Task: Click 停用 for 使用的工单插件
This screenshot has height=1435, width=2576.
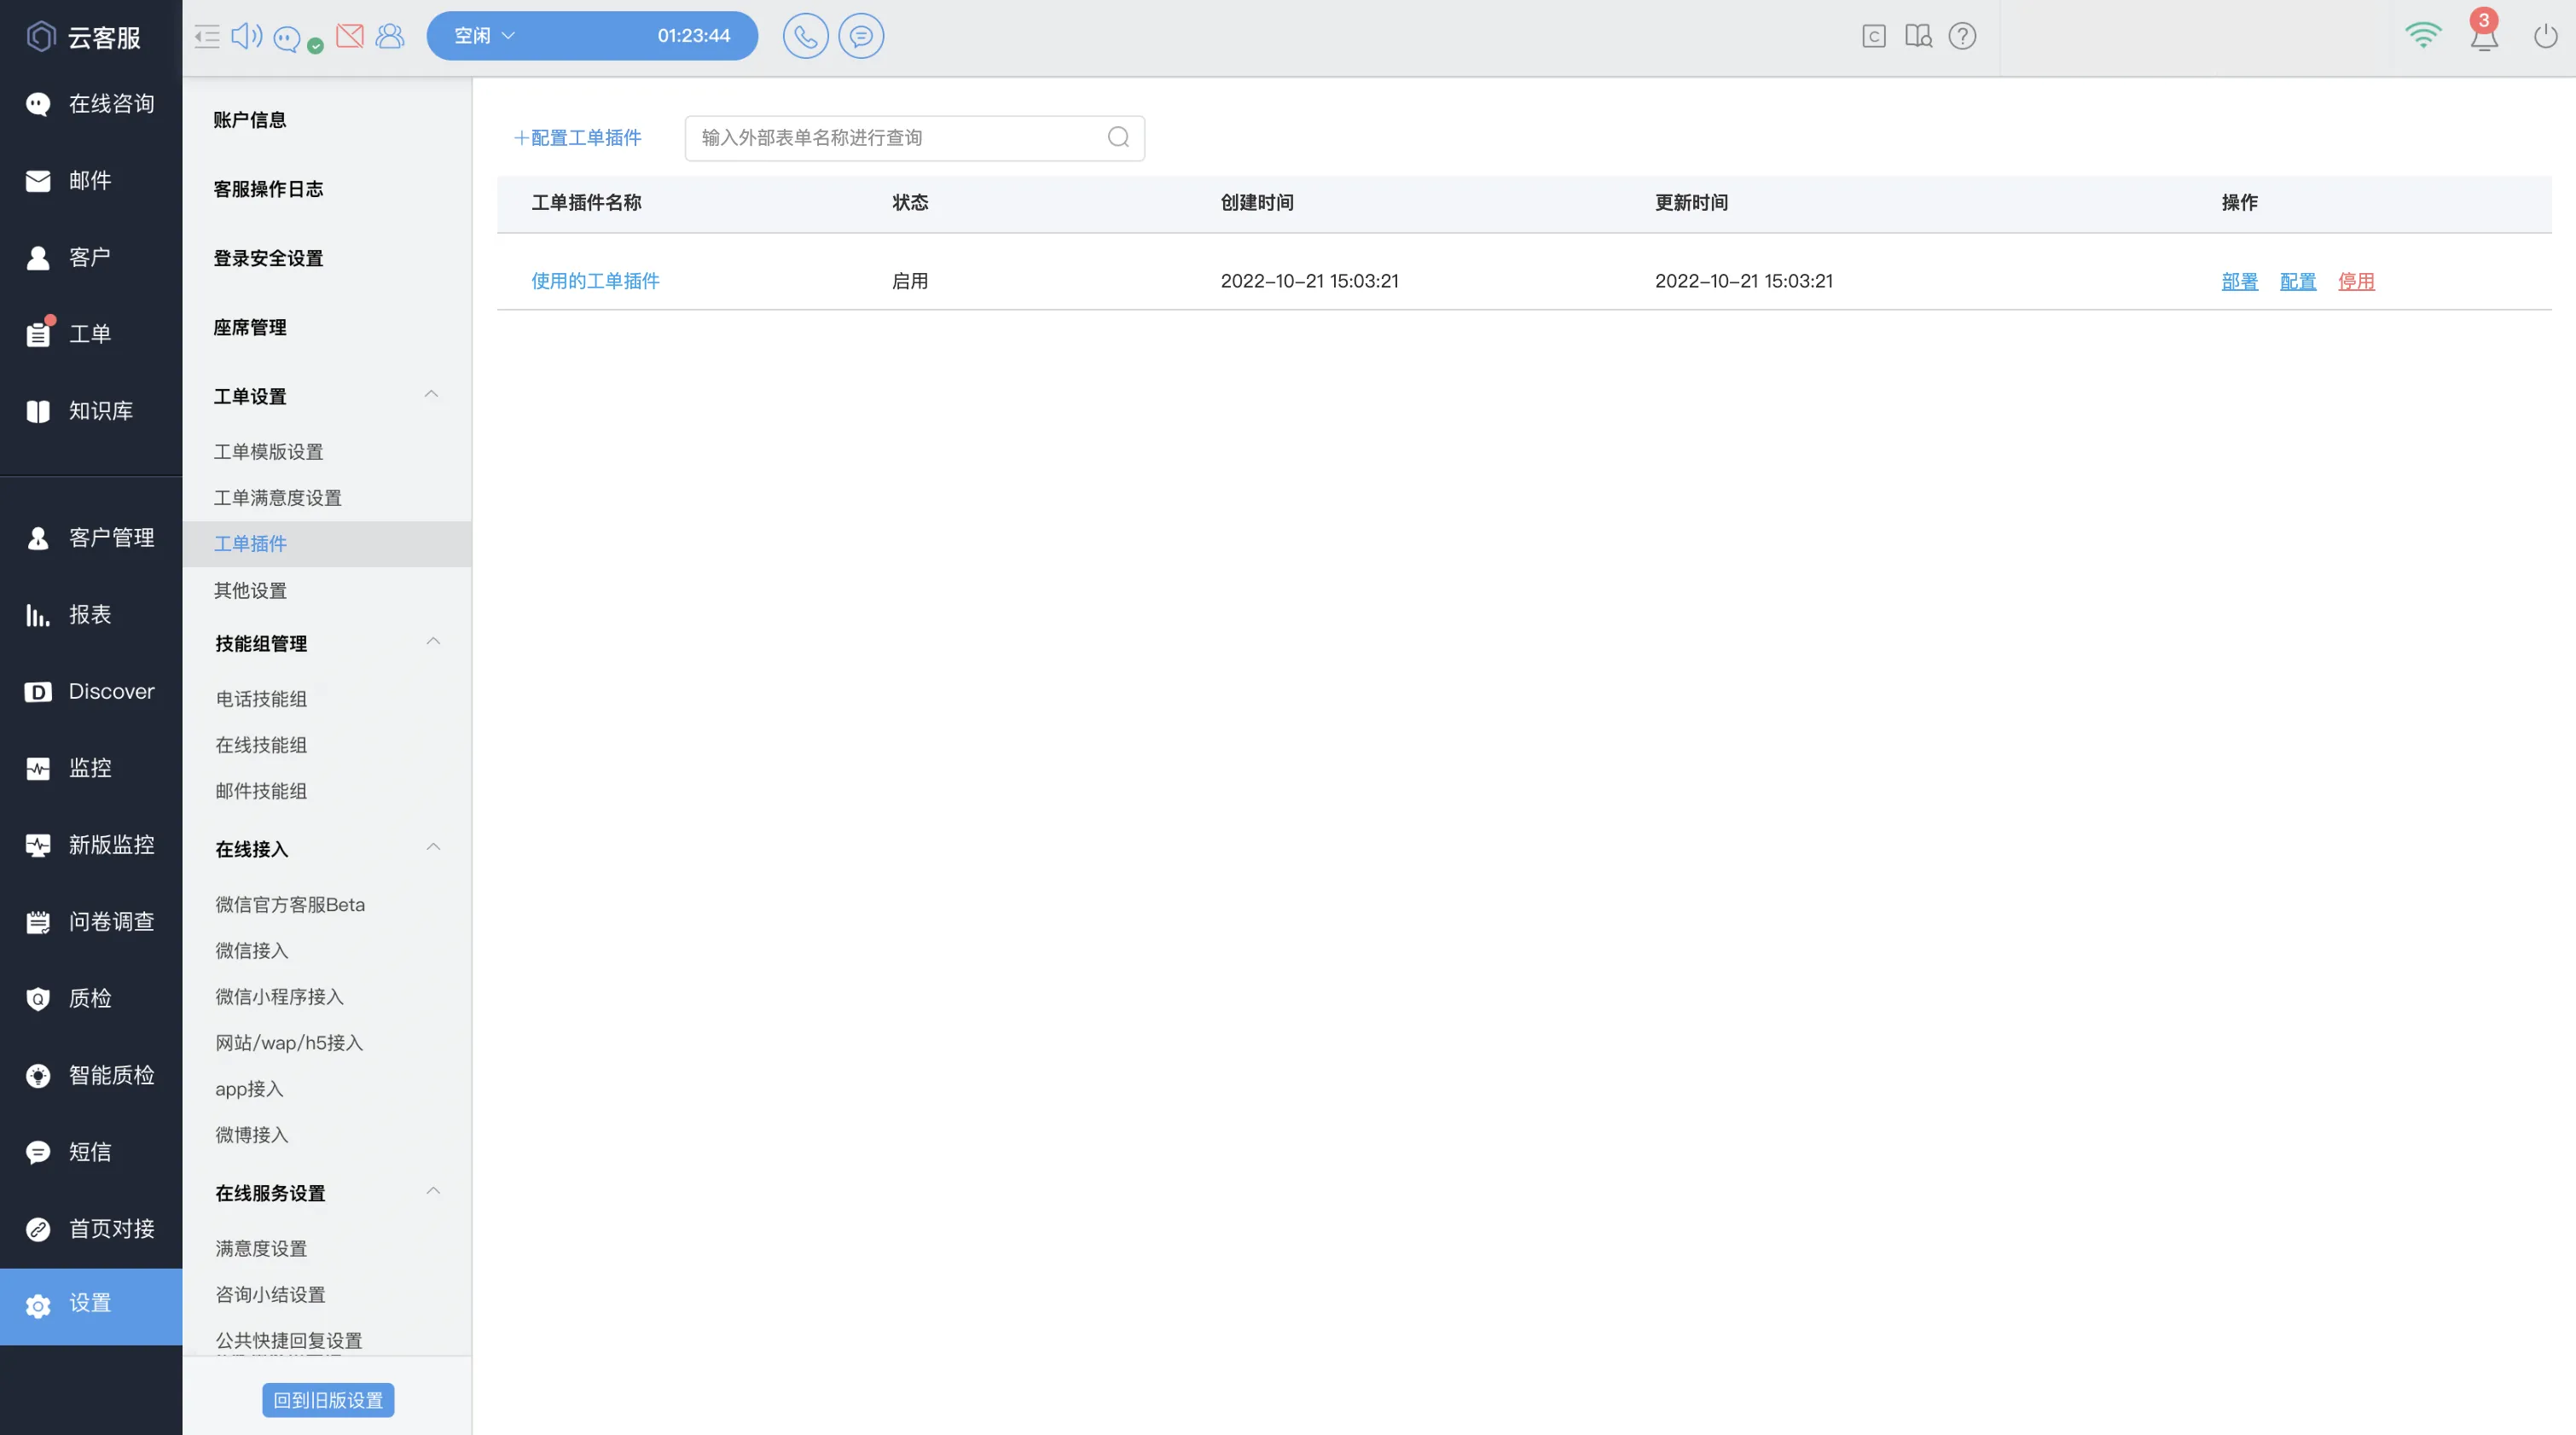Action: 2355,282
